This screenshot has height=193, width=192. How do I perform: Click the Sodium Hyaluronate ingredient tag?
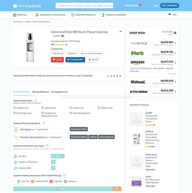107,137
